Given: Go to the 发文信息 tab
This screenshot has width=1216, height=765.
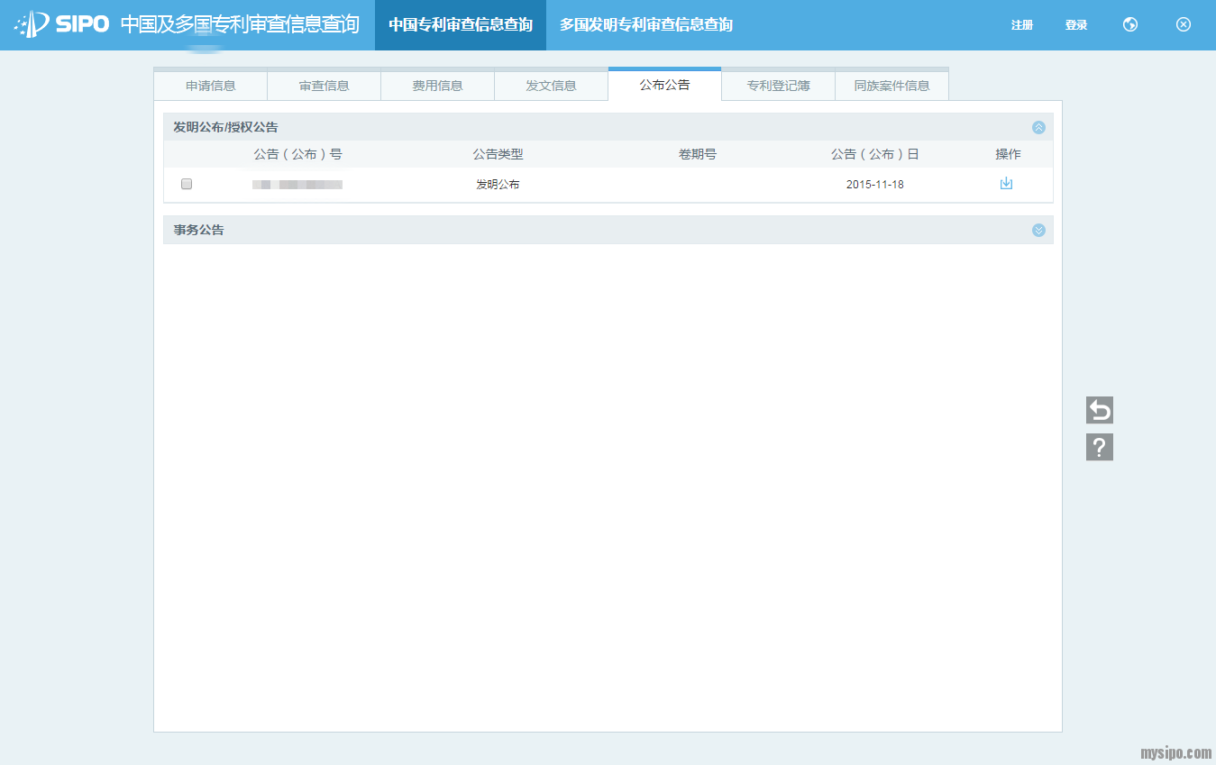Looking at the screenshot, I should pyautogui.click(x=552, y=86).
